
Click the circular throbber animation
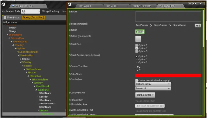coord(138,69)
